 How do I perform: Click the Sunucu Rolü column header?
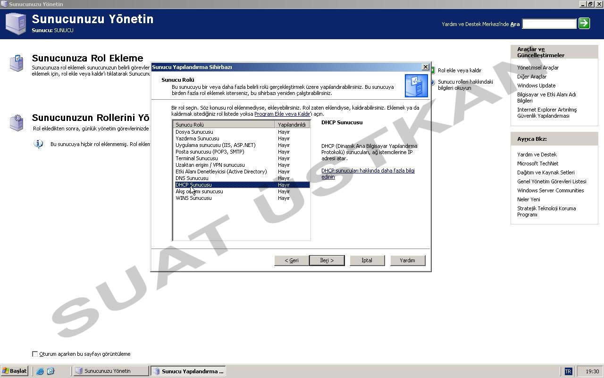pyautogui.click(x=224, y=125)
